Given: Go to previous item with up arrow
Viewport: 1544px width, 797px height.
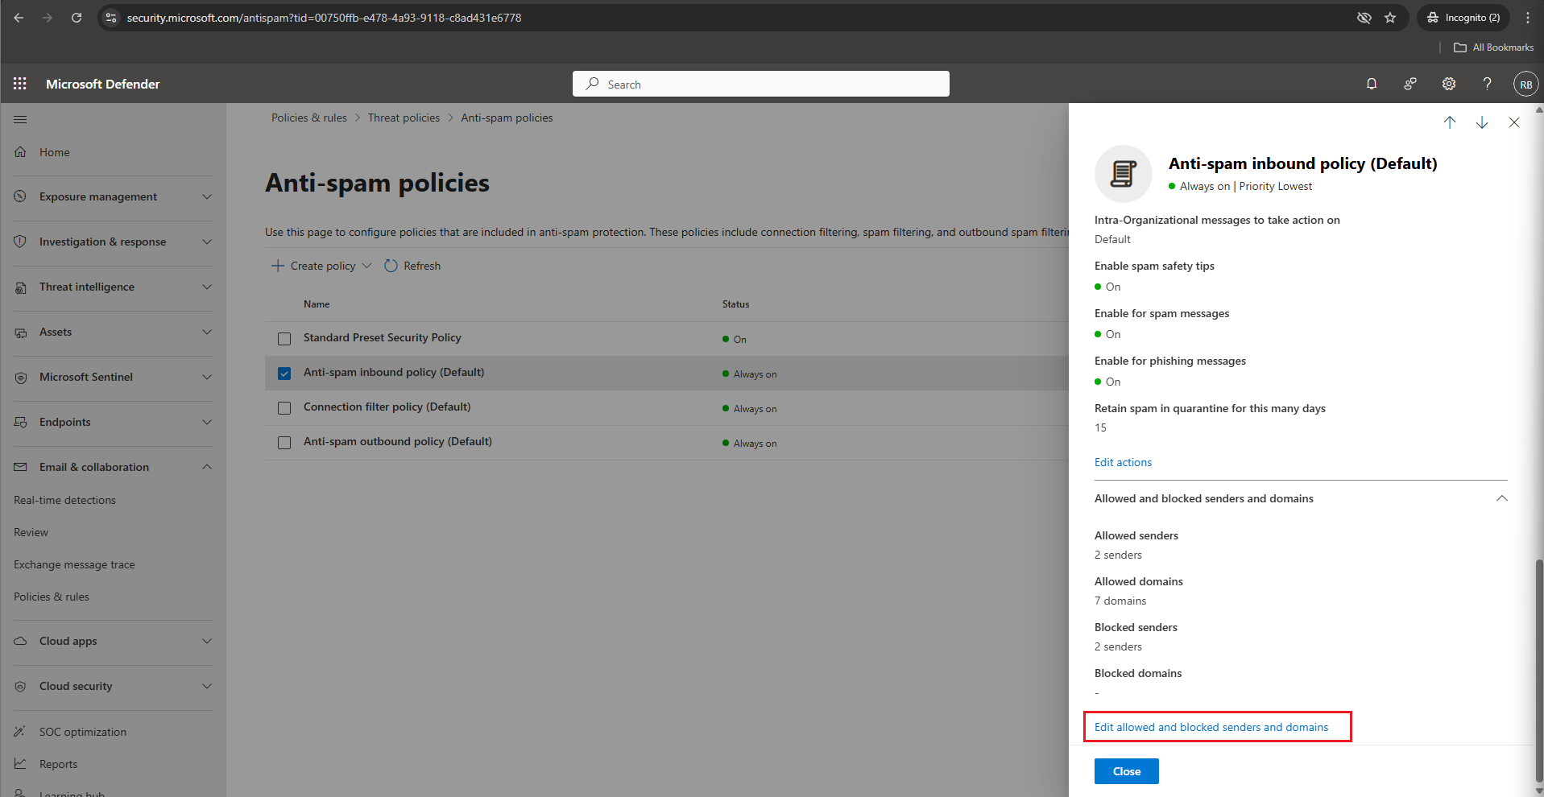Looking at the screenshot, I should (x=1450, y=122).
